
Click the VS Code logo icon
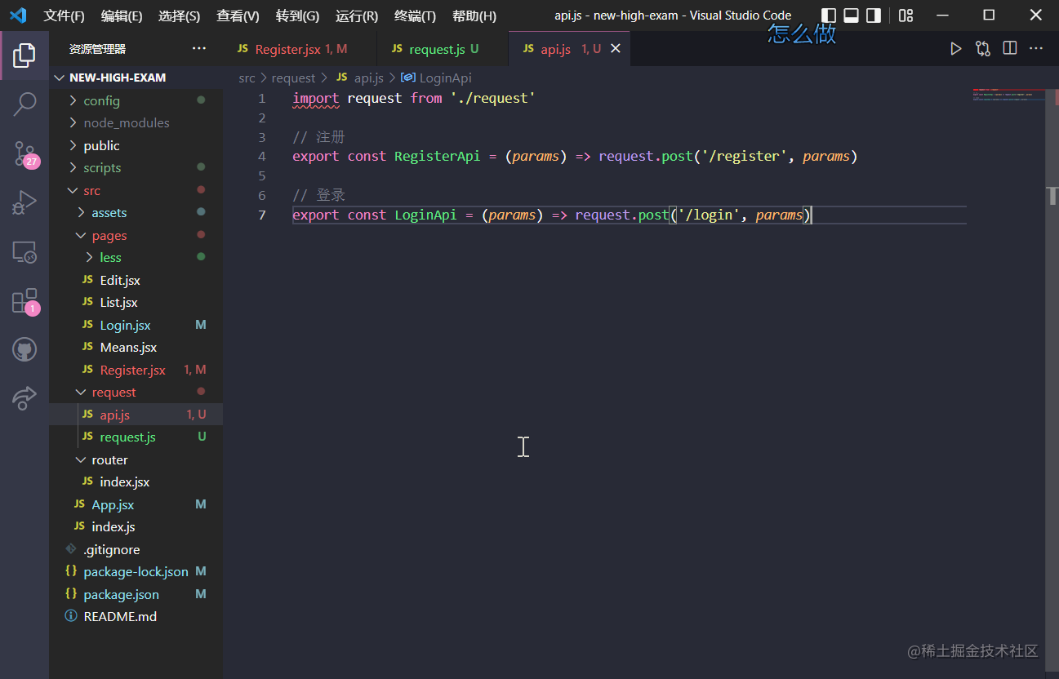tap(17, 15)
